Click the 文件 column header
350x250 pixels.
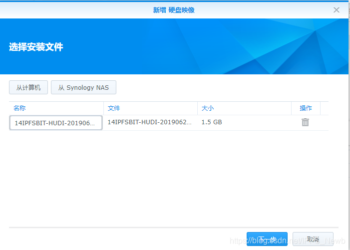[x=150, y=108]
